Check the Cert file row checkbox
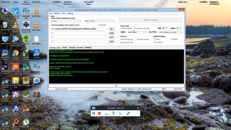The height and width of the screenshot is (130, 231). coord(52,37)
